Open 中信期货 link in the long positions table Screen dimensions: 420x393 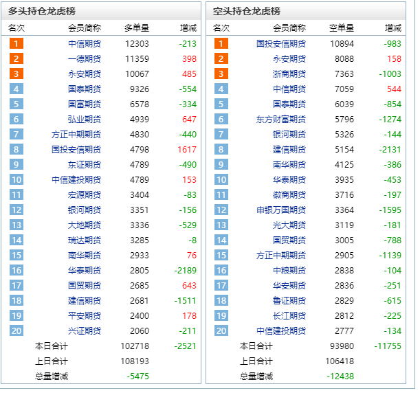click(85, 44)
